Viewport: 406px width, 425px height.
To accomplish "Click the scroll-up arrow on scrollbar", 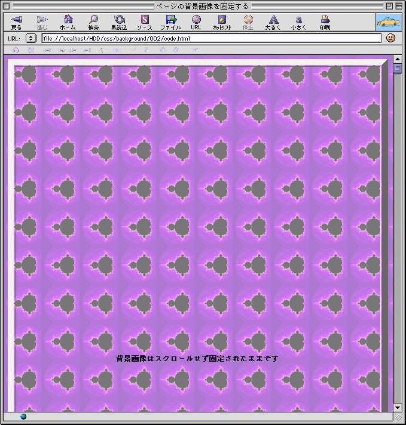I will pyautogui.click(x=398, y=59).
